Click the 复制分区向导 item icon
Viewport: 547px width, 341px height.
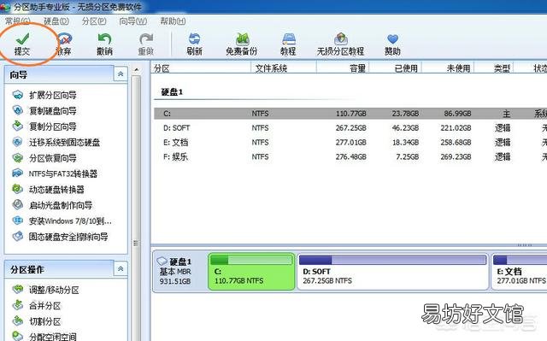tap(17, 126)
